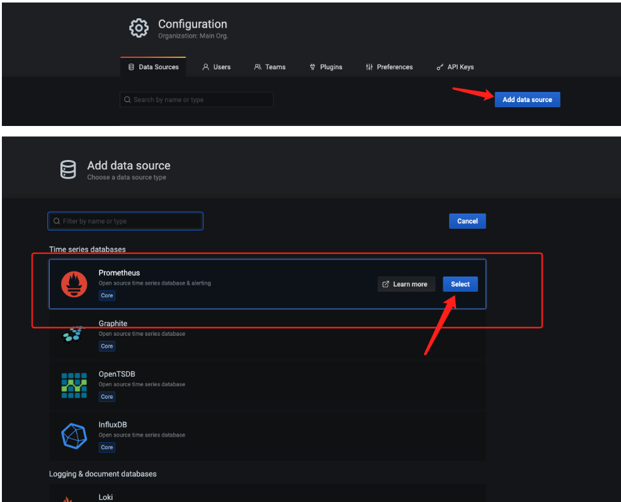Screen dimensions: 621x502
Task: Click the sliders icon beside Preferences
Action: click(368, 67)
